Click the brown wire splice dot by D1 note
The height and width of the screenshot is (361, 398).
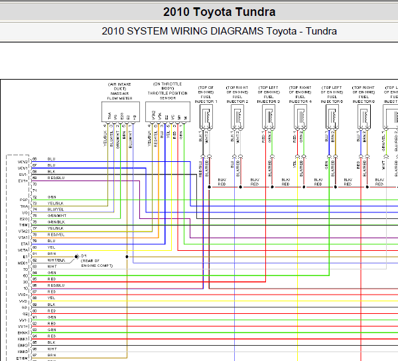pyautogui.click(x=127, y=257)
